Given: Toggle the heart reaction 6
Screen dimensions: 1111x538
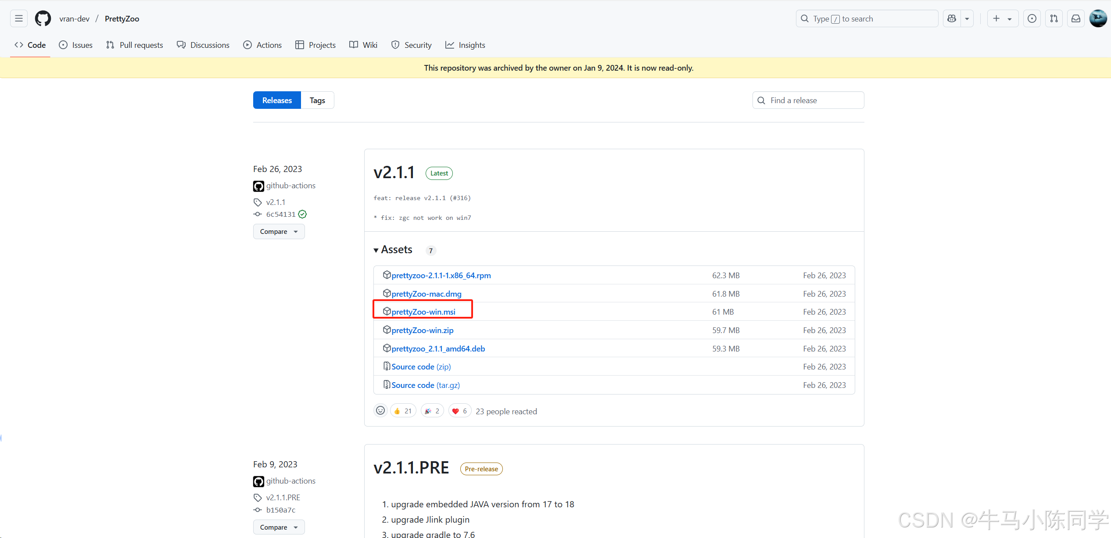Looking at the screenshot, I should [x=460, y=411].
